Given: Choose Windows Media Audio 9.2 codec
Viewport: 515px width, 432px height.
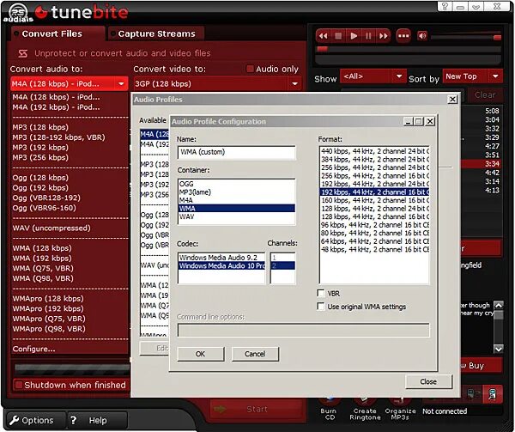Looking at the screenshot, I should pos(221,258).
